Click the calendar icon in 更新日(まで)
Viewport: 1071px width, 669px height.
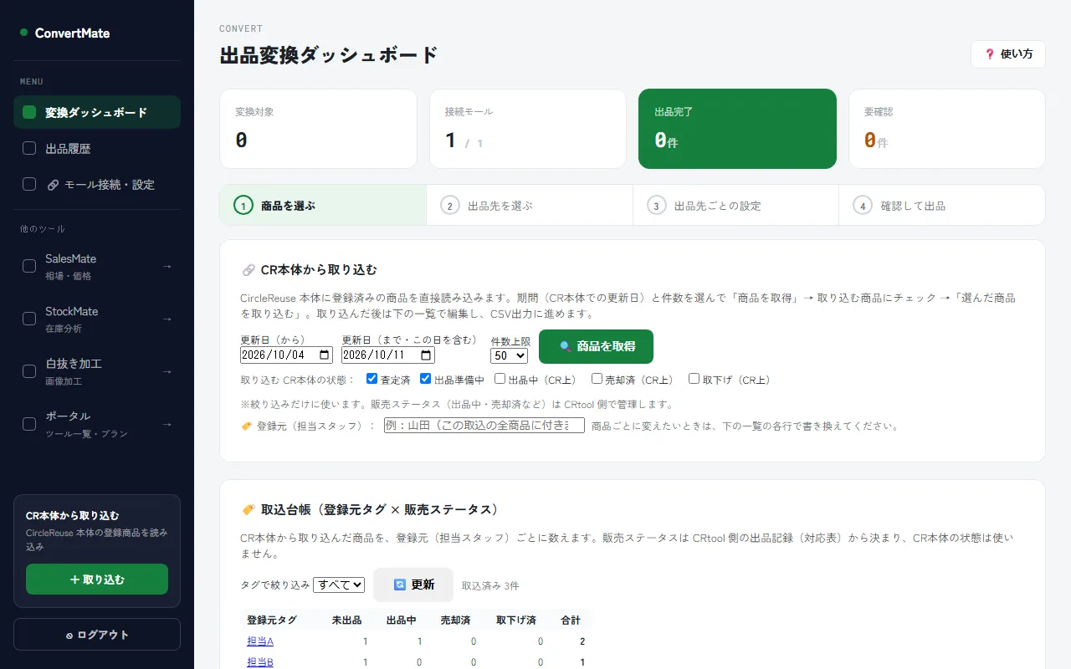click(x=426, y=355)
